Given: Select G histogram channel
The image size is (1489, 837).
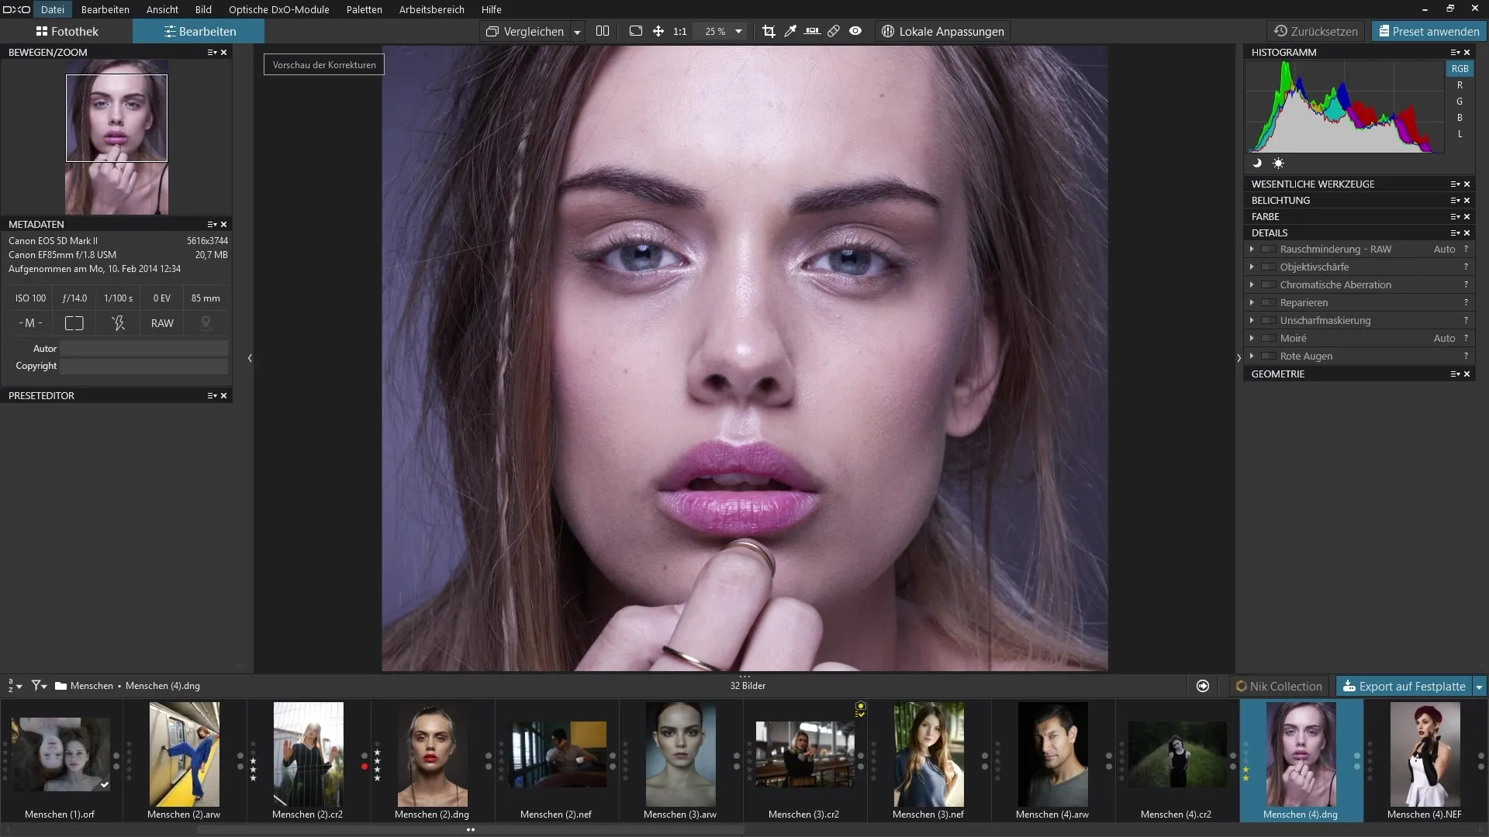Looking at the screenshot, I should [1460, 102].
